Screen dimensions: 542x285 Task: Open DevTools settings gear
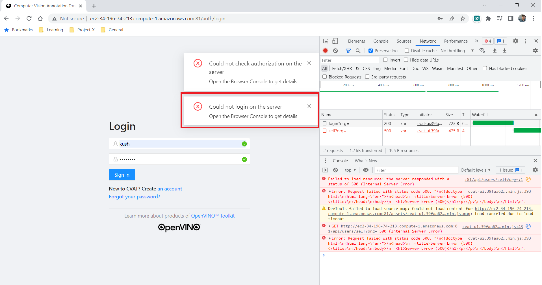pyautogui.click(x=515, y=41)
